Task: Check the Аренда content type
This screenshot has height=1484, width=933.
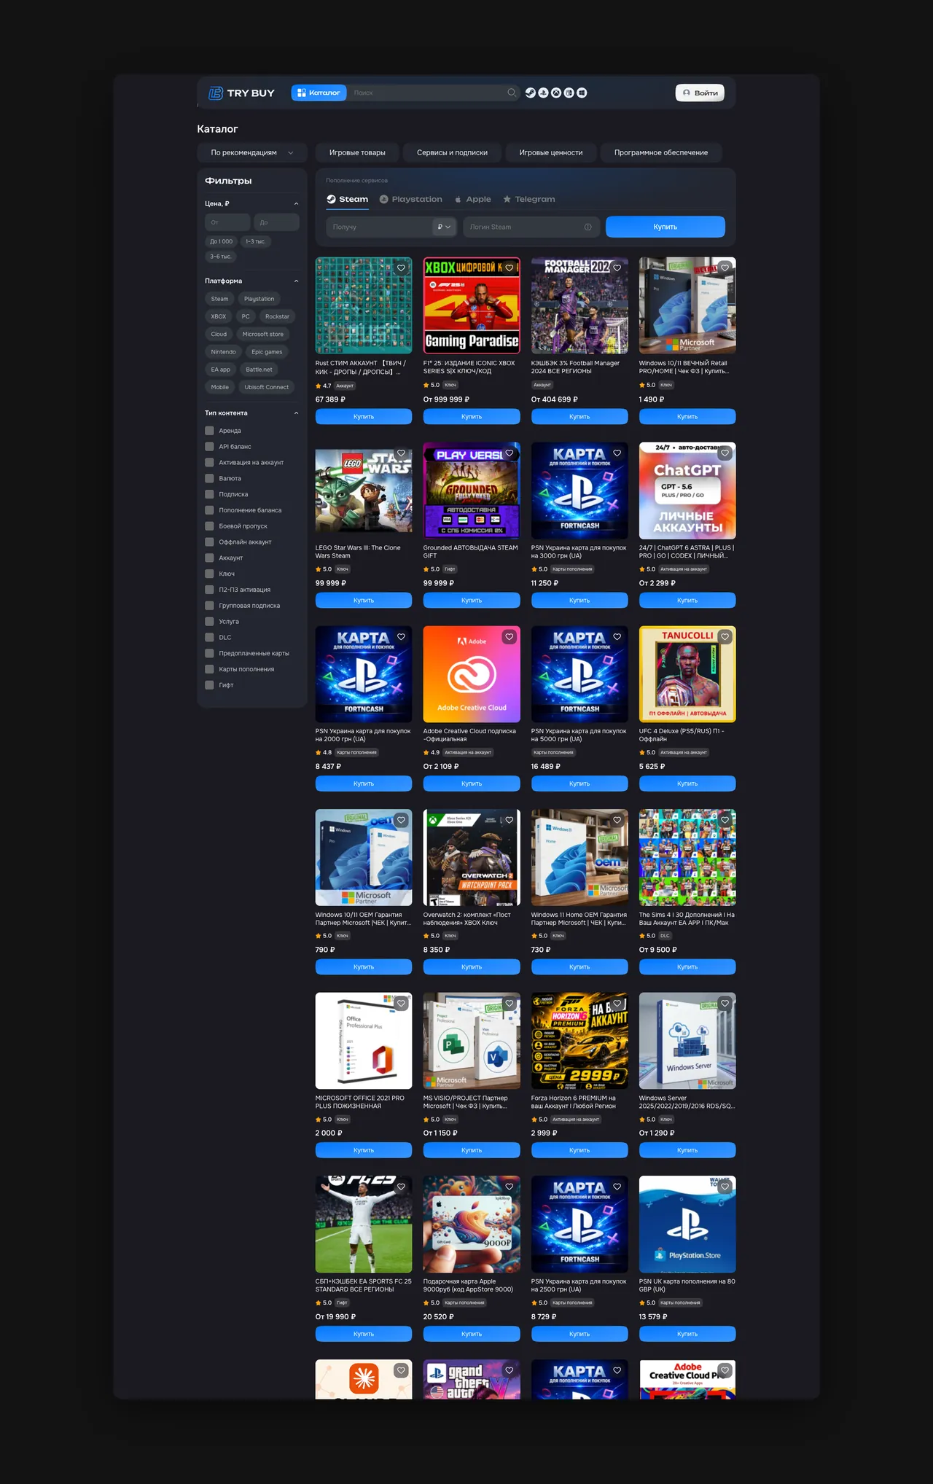Action: tap(209, 431)
